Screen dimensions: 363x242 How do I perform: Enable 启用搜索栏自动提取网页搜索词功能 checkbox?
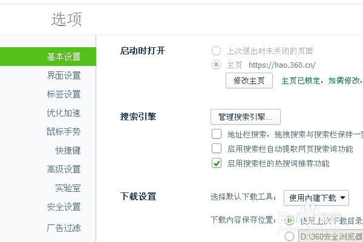pyautogui.click(x=217, y=148)
